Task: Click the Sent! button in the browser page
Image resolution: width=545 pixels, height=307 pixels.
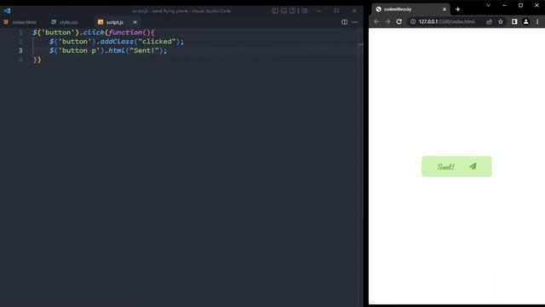Action: pyautogui.click(x=456, y=166)
